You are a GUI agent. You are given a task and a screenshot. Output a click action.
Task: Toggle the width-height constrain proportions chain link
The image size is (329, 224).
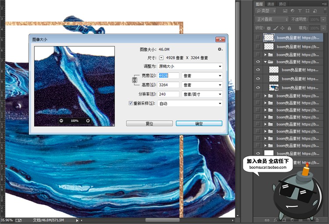click(135, 80)
